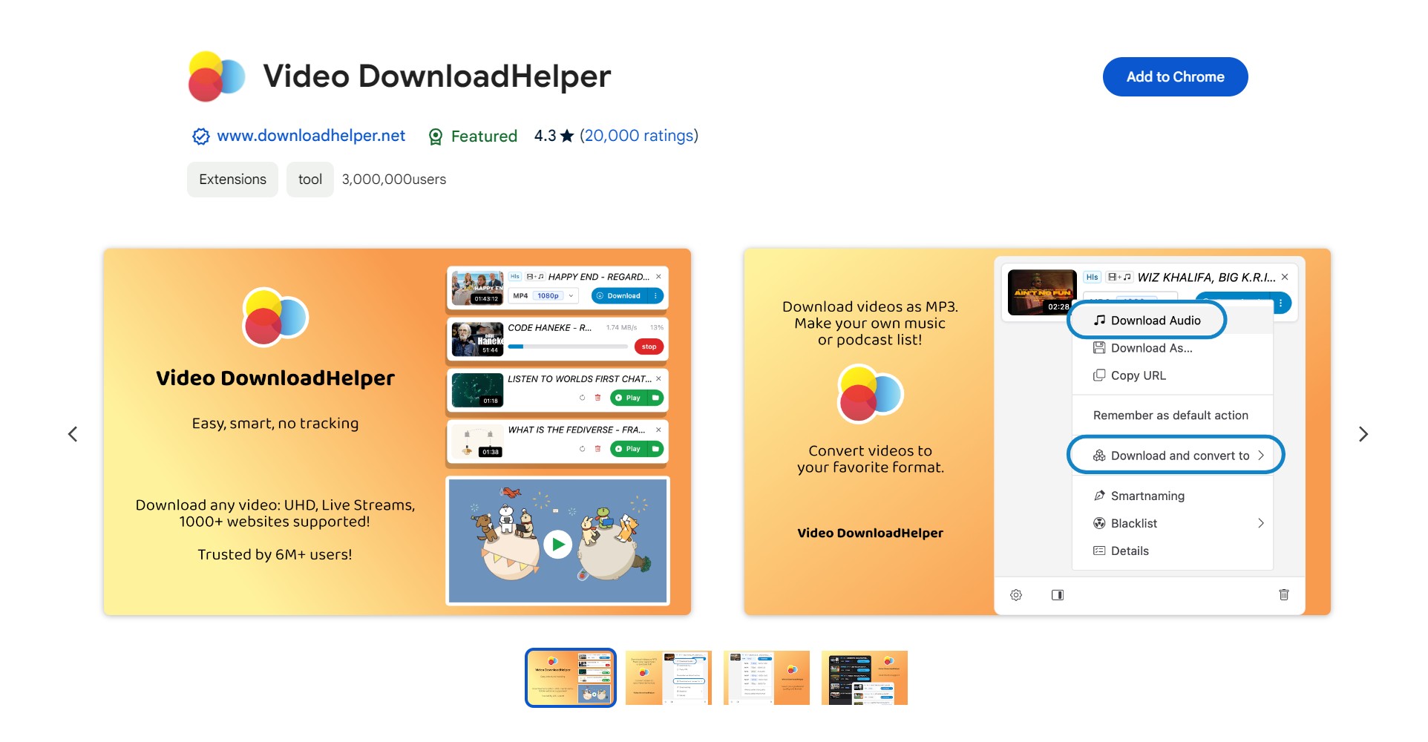The height and width of the screenshot is (742, 1428).
Task: Click the Copy URL copy icon
Action: coord(1099,375)
